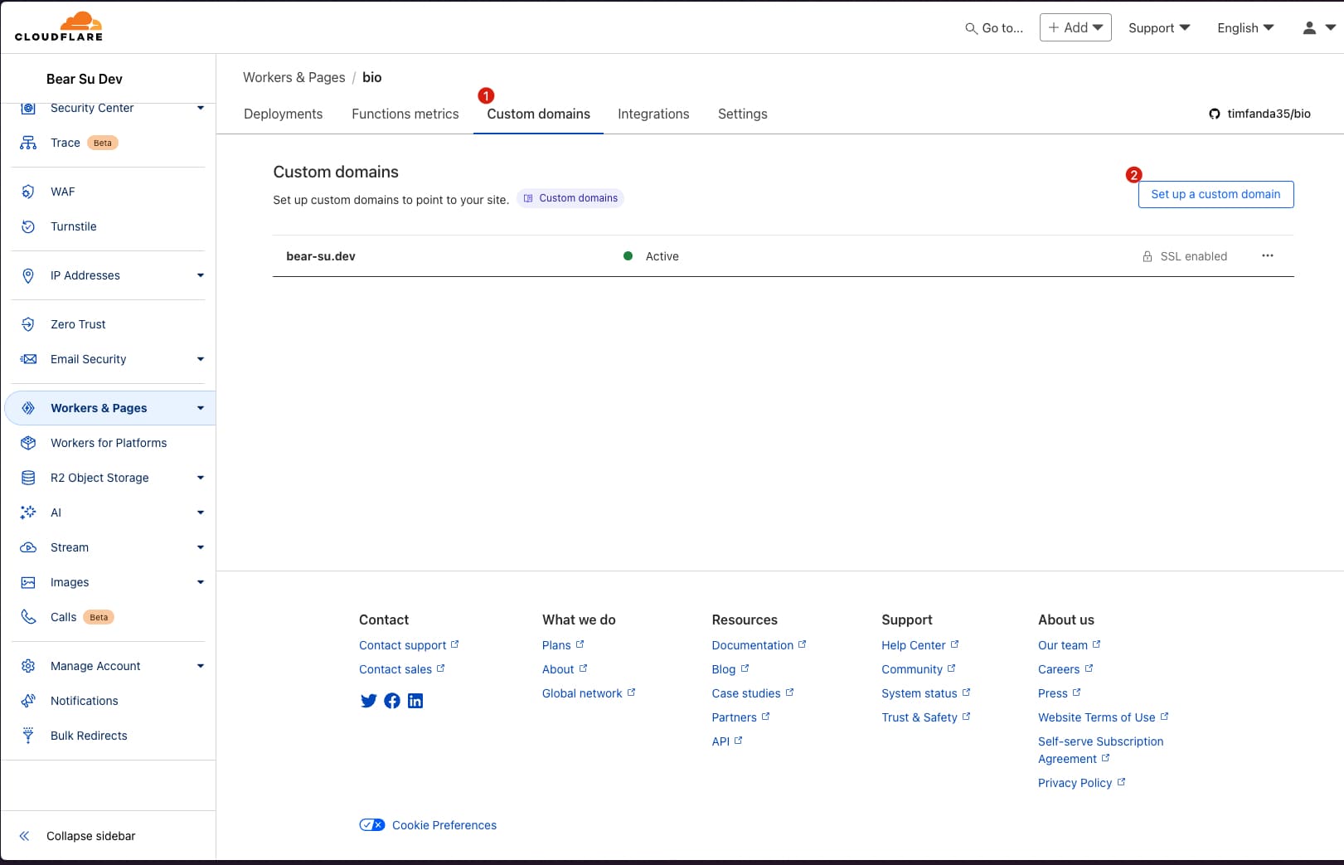Click the Security Center sidebar icon

coord(28,108)
